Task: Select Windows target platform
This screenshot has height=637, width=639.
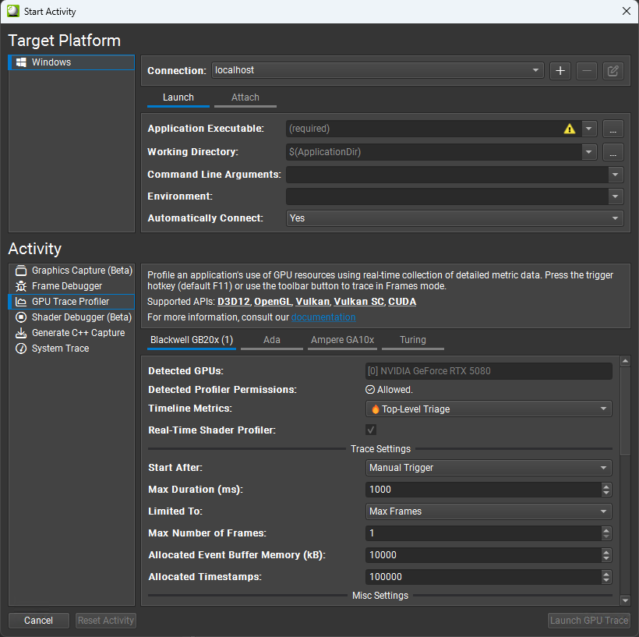Action: pos(51,62)
